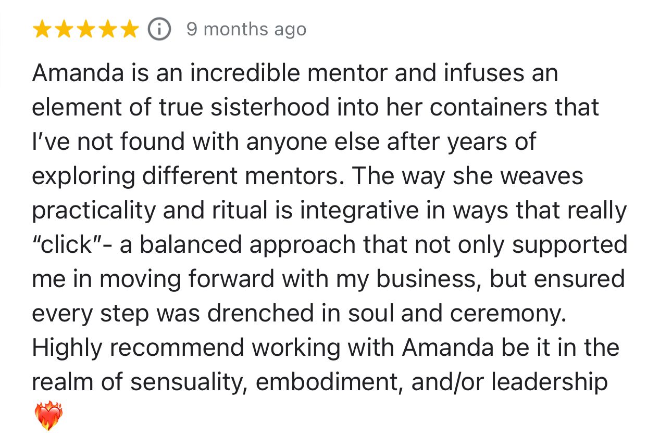The image size is (672, 438).
Task: Open the review info icon
Action: [x=160, y=30]
